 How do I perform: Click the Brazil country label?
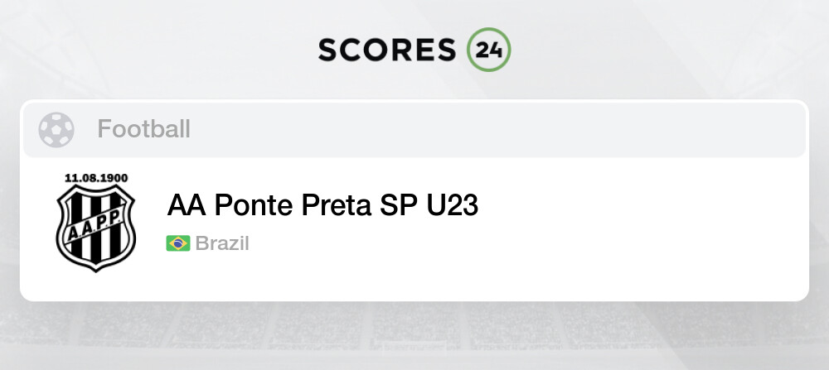click(x=222, y=243)
